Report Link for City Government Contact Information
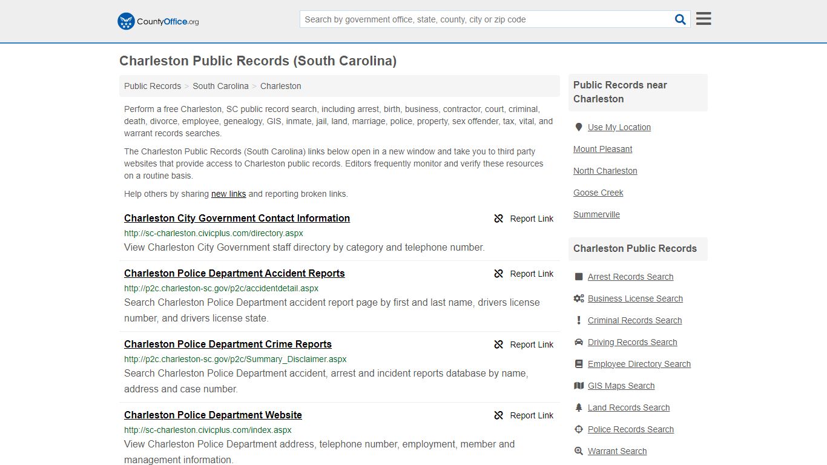 [532, 219]
